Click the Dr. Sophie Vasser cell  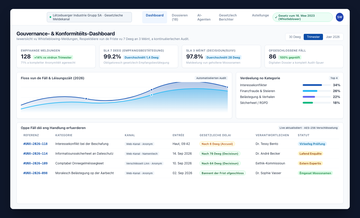click(x=268, y=173)
